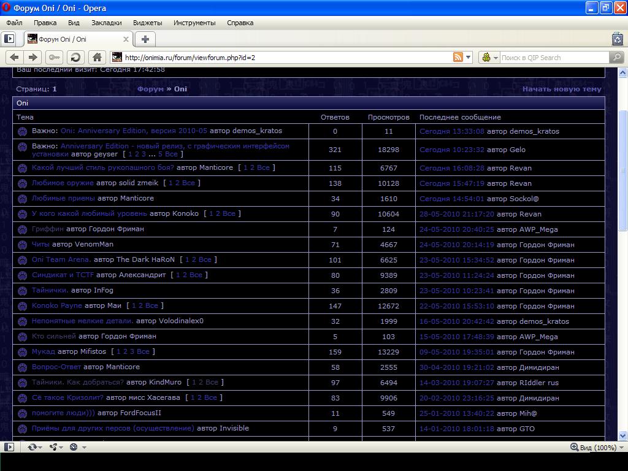Click the search magnifier button
This screenshot has height=471, width=628.
[x=616, y=57]
